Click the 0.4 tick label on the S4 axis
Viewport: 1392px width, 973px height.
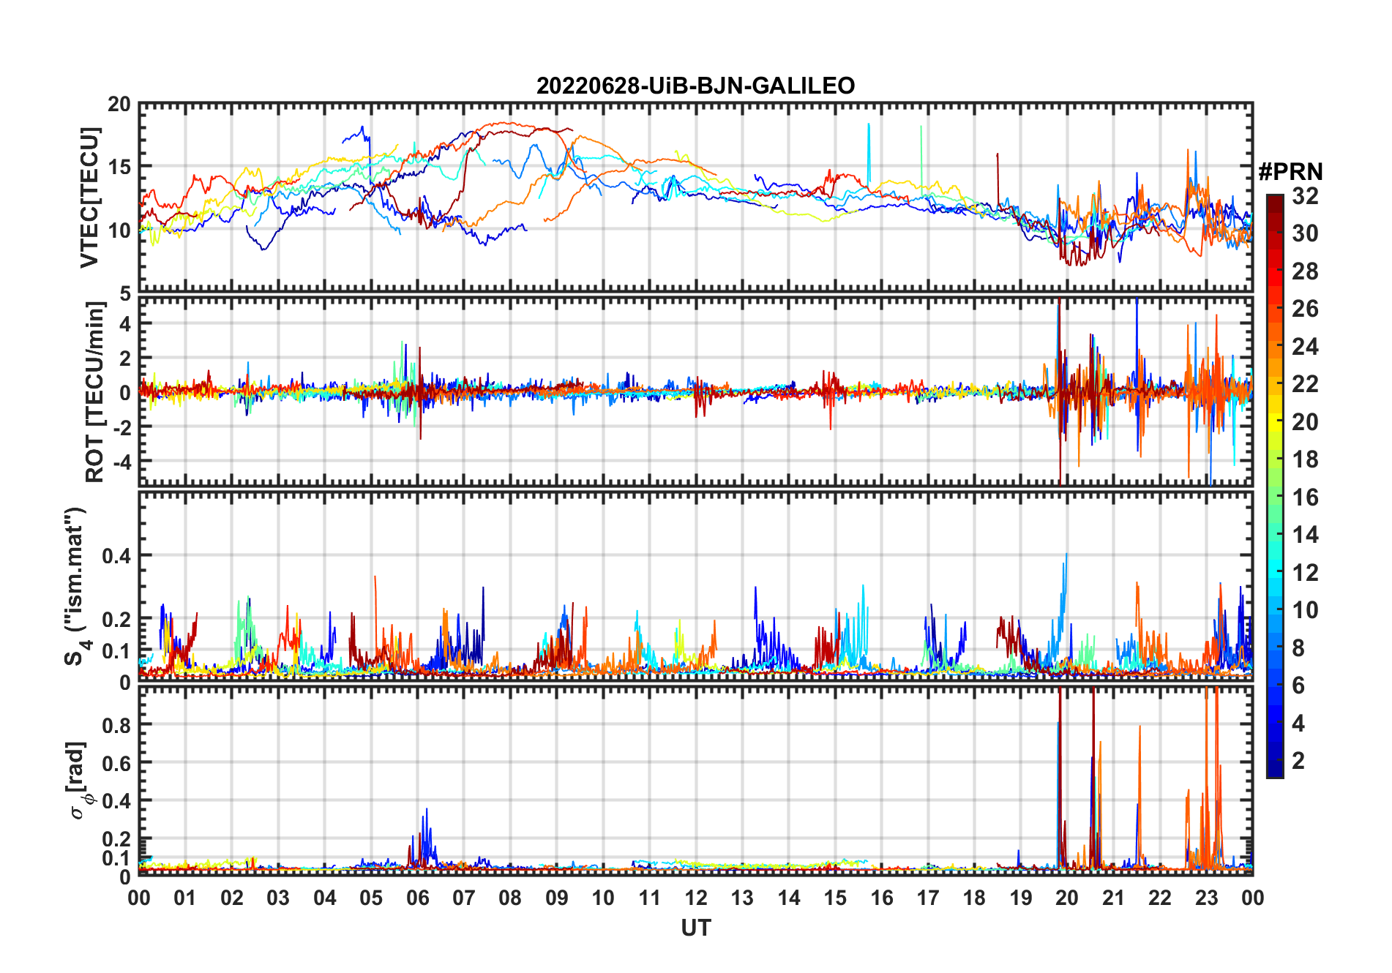click(116, 556)
